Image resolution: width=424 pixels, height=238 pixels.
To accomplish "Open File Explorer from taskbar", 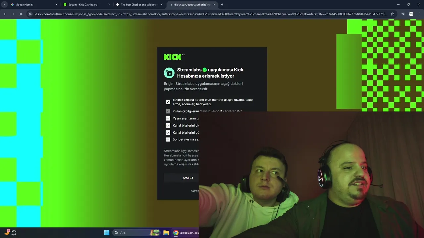I will 166,233.
